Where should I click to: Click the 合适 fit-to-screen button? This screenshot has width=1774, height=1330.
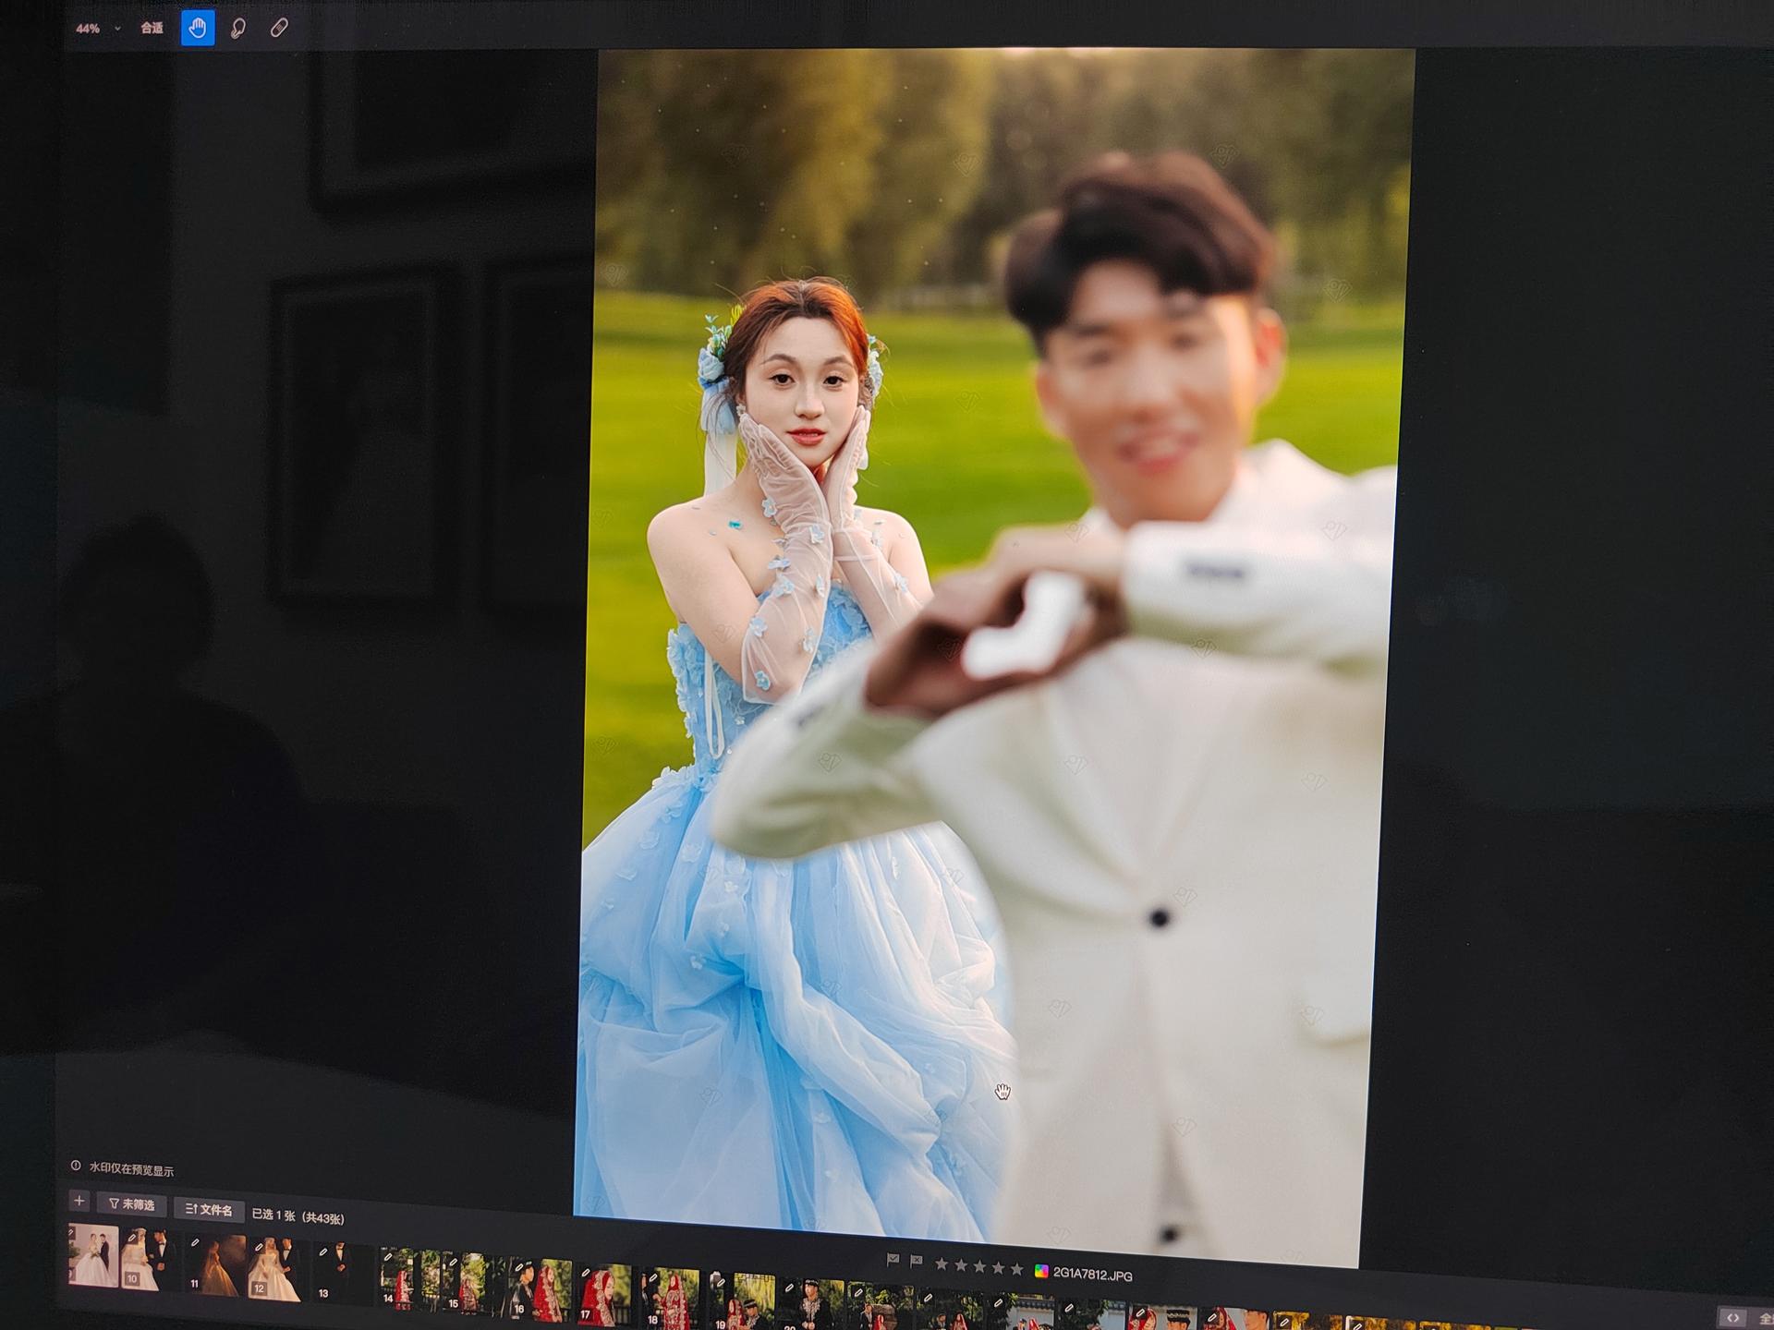point(152,29)
